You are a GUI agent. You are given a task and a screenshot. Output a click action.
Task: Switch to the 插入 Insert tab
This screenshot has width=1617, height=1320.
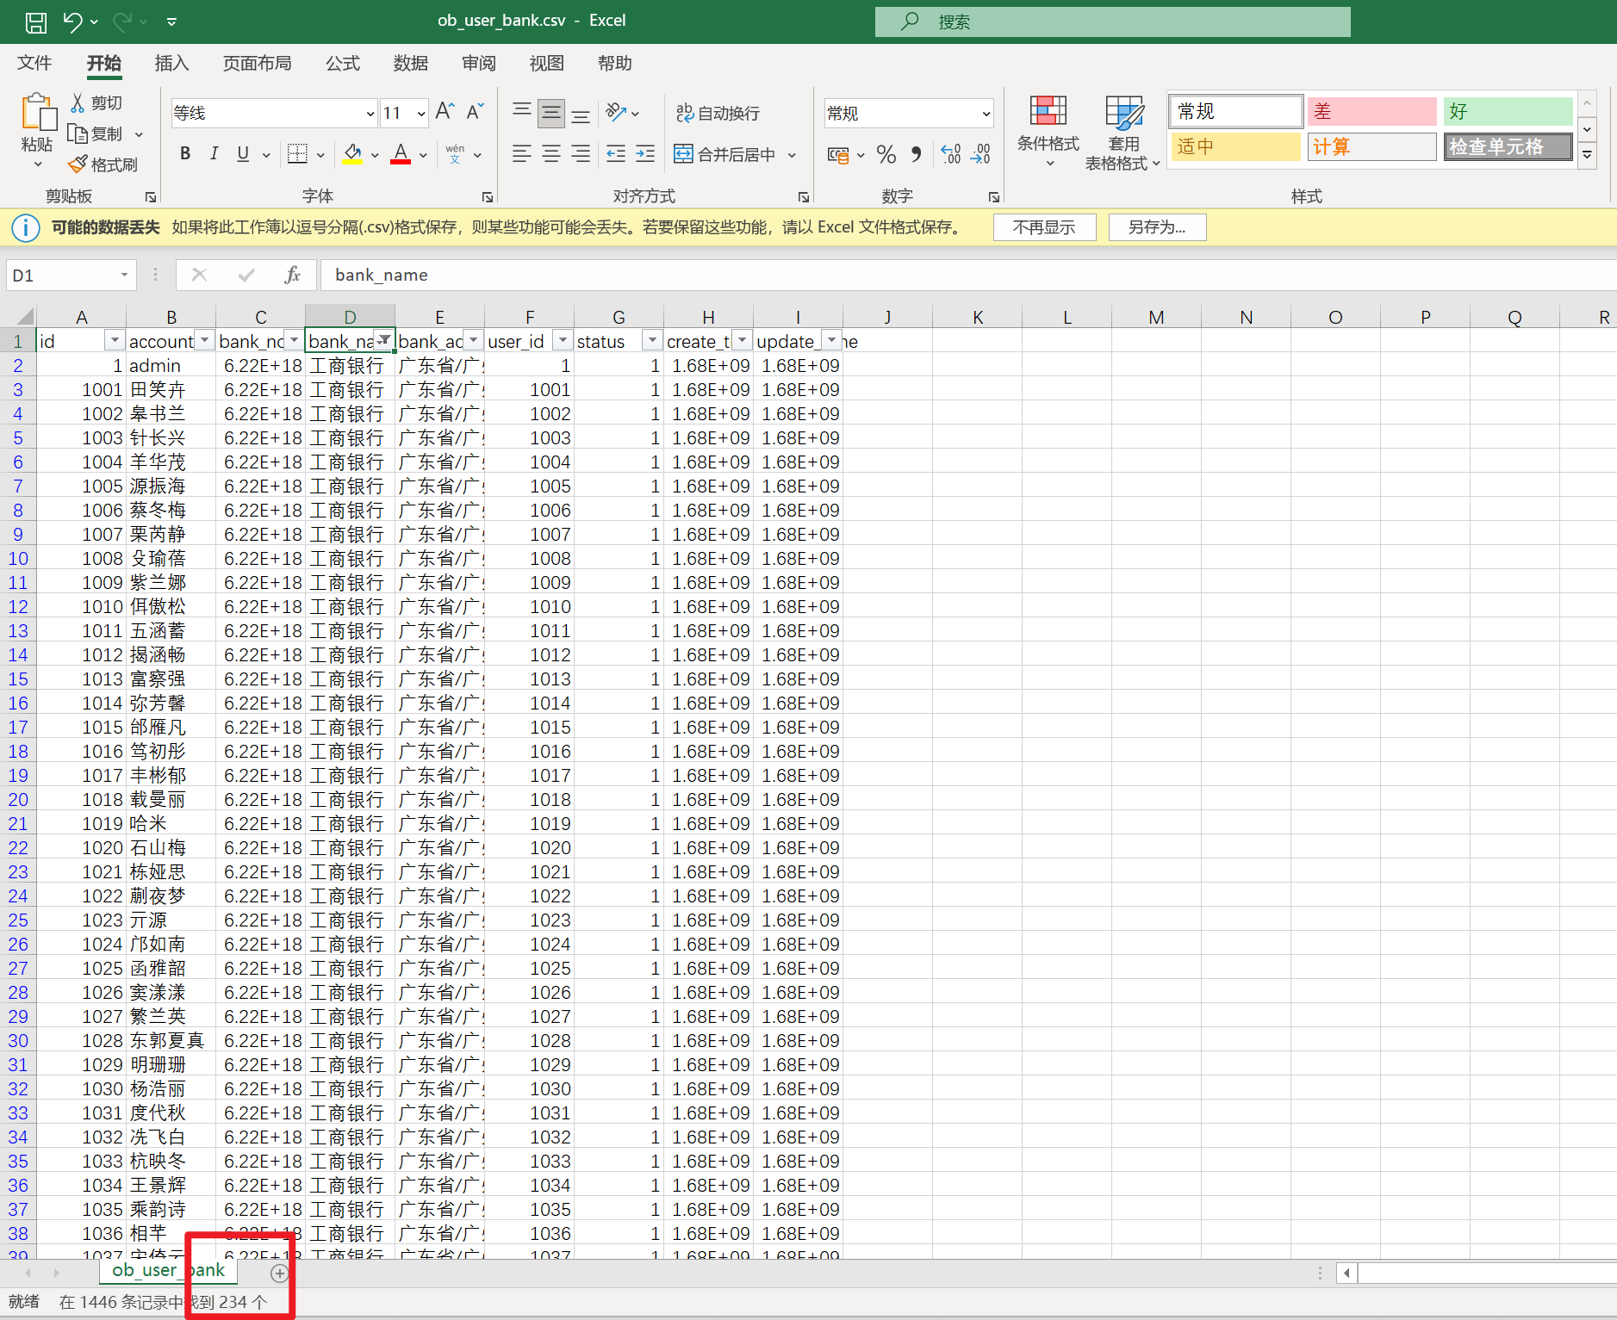click(x=171, y=63)
